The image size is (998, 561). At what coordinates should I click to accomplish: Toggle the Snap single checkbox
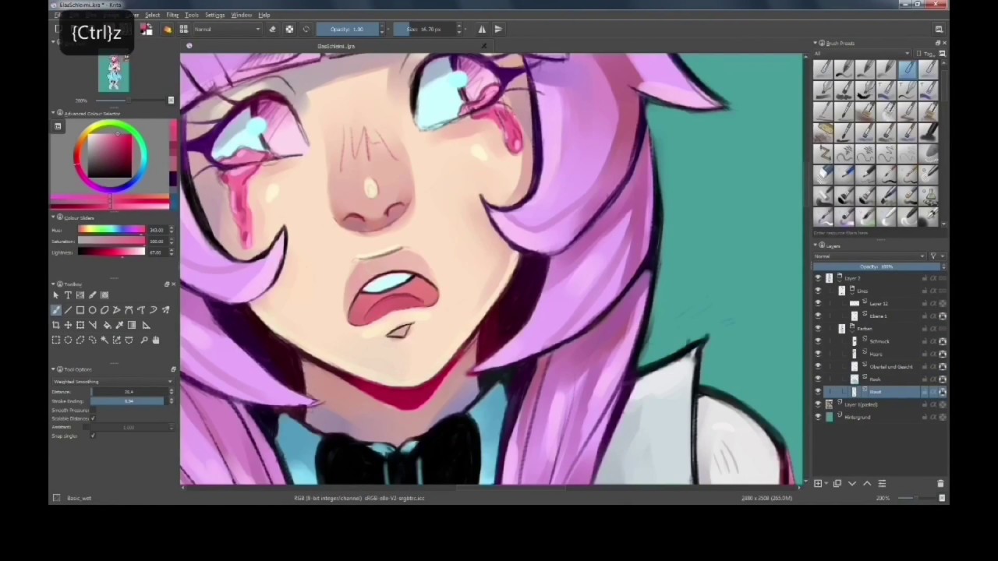click(x=93, y=436)
